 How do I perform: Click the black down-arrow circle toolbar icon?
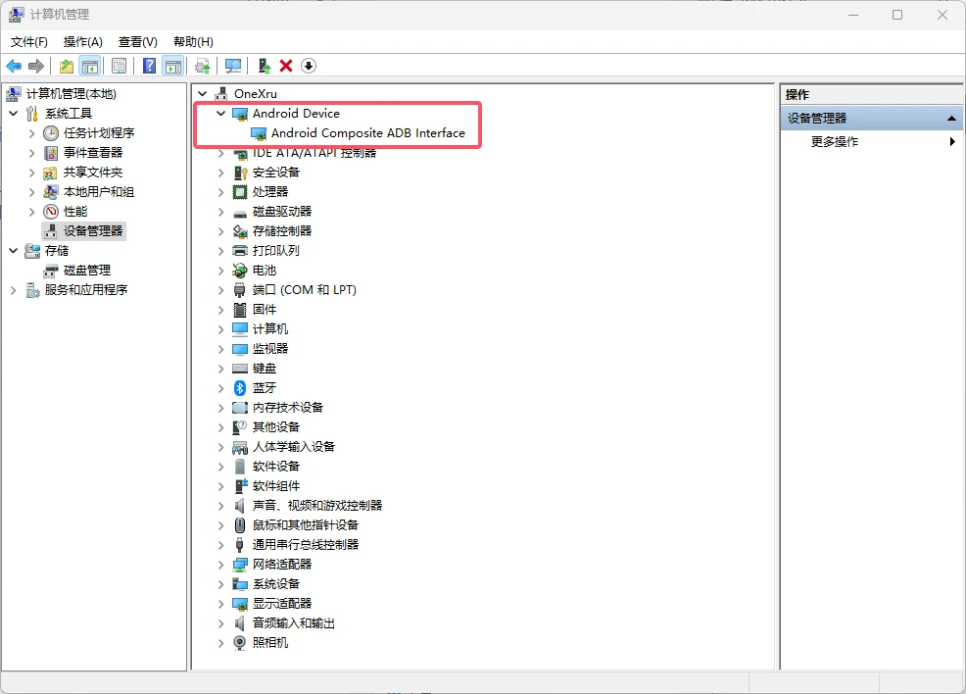[309, 66]
